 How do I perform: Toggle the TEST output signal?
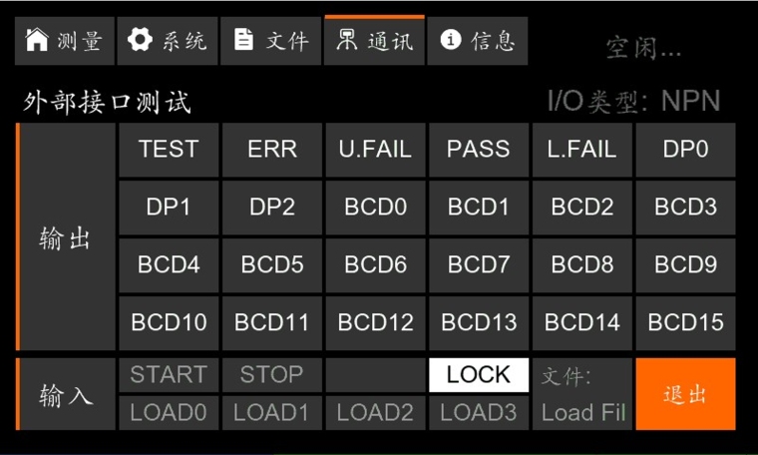169,150
